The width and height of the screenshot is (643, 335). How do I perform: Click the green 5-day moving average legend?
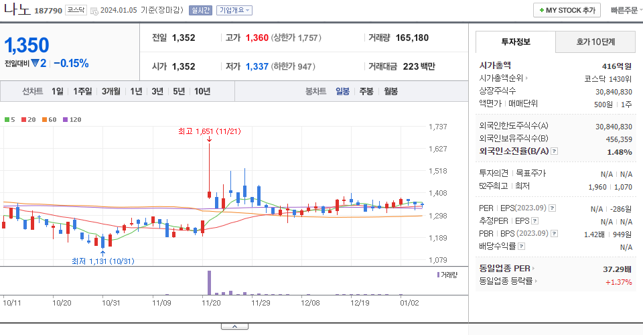click(x=9, y=120)
